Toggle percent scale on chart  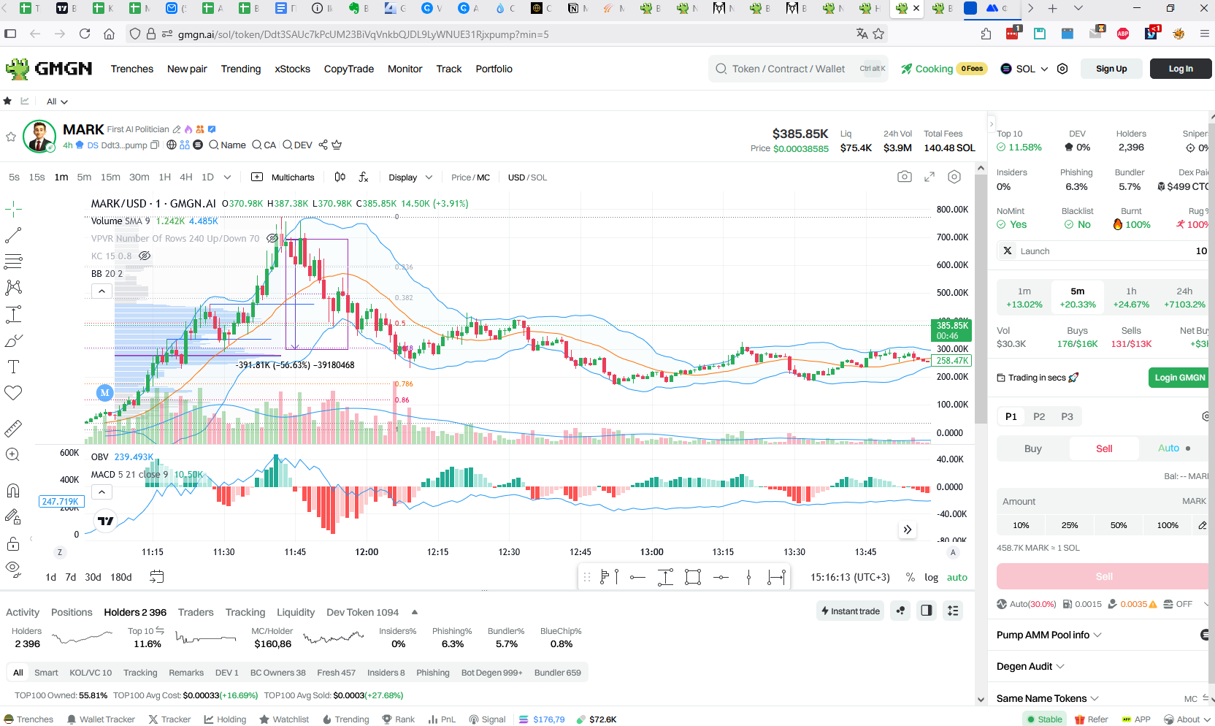pyautogui.click(x=910, y=577)
